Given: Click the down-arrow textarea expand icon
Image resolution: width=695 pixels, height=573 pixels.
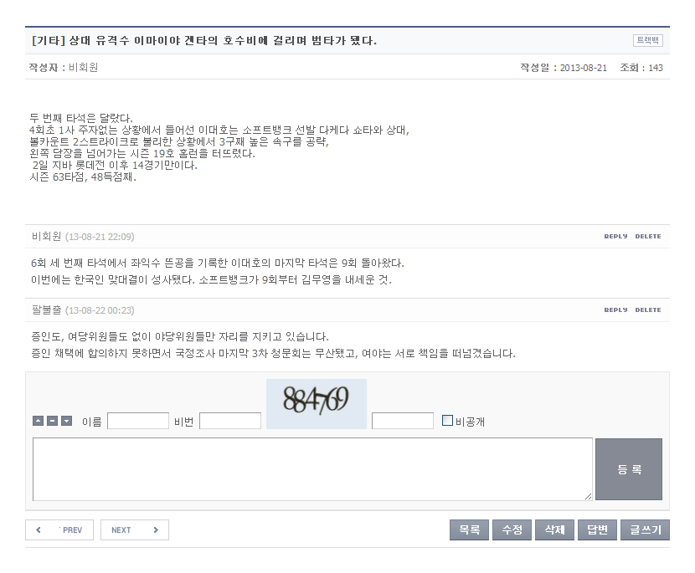Looking at the screenshot, I should pyautogui.click(x=66, y=421).
